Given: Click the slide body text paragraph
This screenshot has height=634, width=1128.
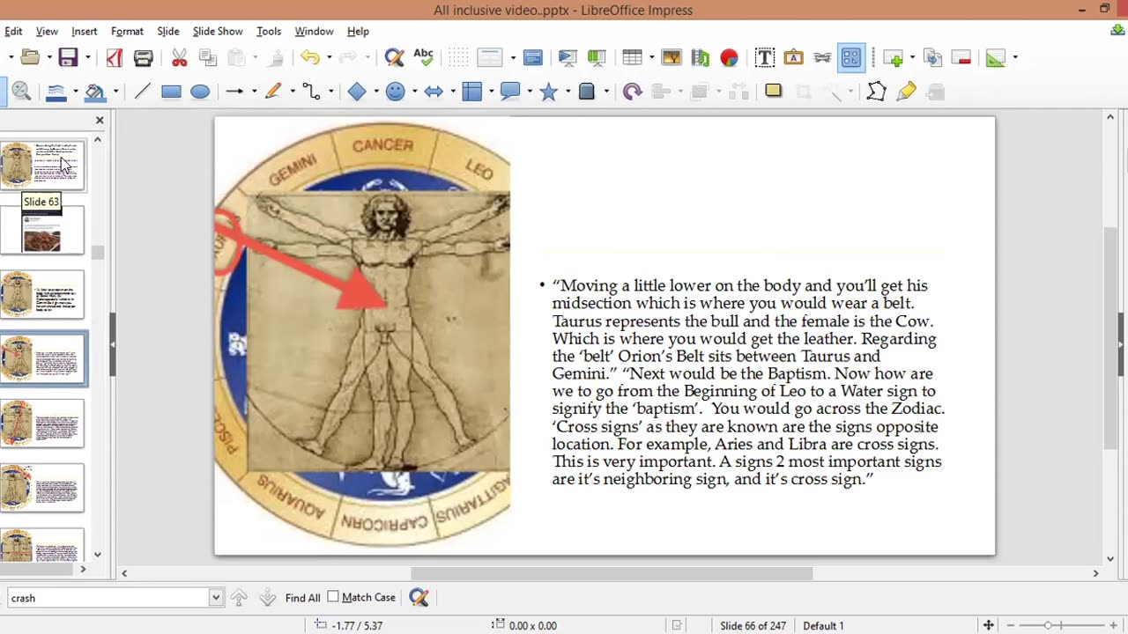Looking at the screenshot, I should 747,382.
